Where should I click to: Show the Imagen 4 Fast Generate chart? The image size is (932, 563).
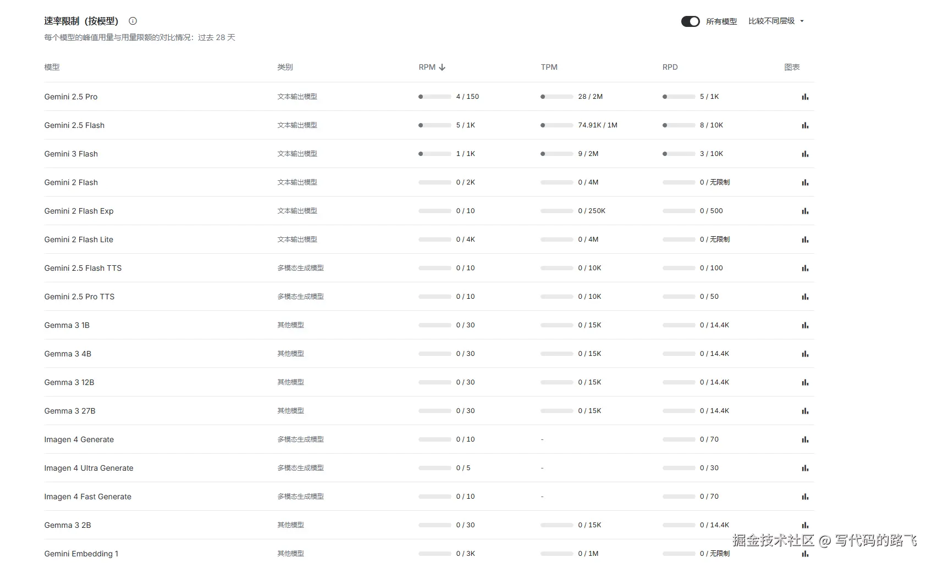coord(805,497)
